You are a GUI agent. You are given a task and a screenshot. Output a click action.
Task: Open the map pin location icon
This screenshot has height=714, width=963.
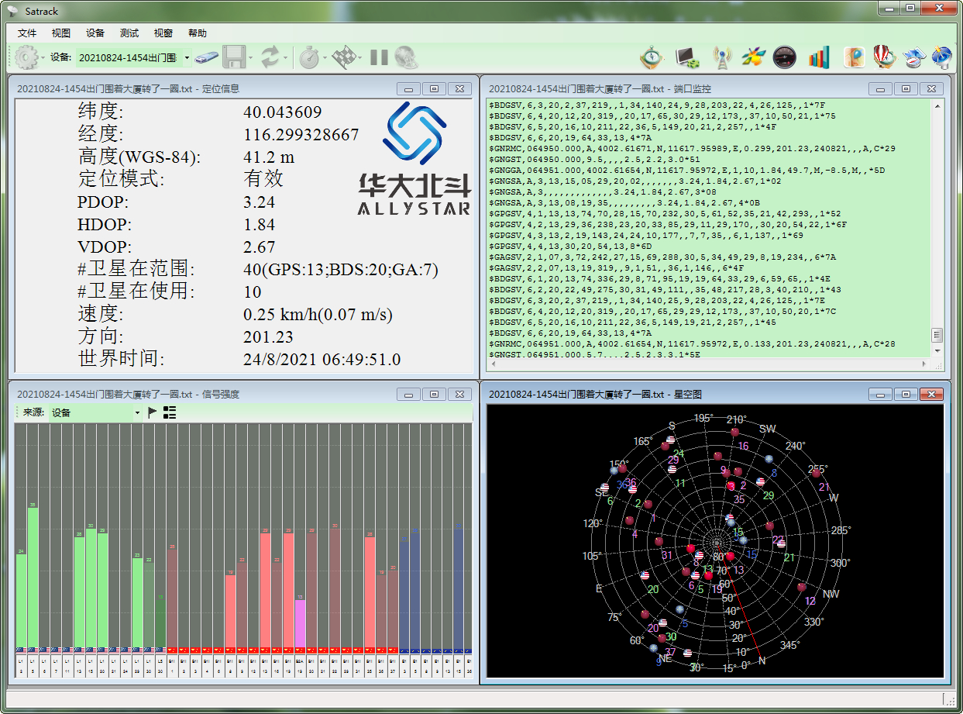pyautogui.click(x=854, y=57)
